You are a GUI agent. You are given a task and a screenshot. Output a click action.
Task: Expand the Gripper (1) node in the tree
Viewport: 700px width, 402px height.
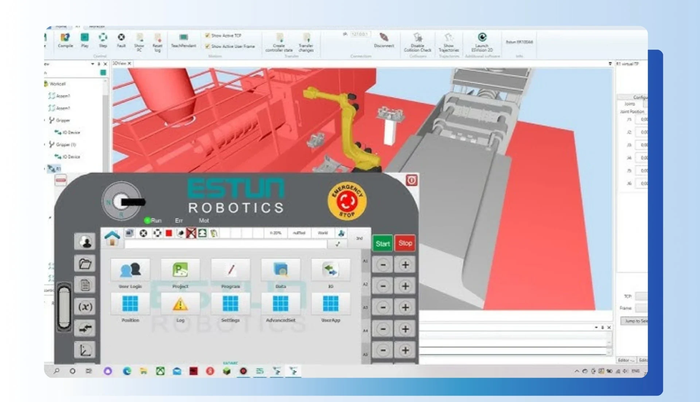click(45, 145)
